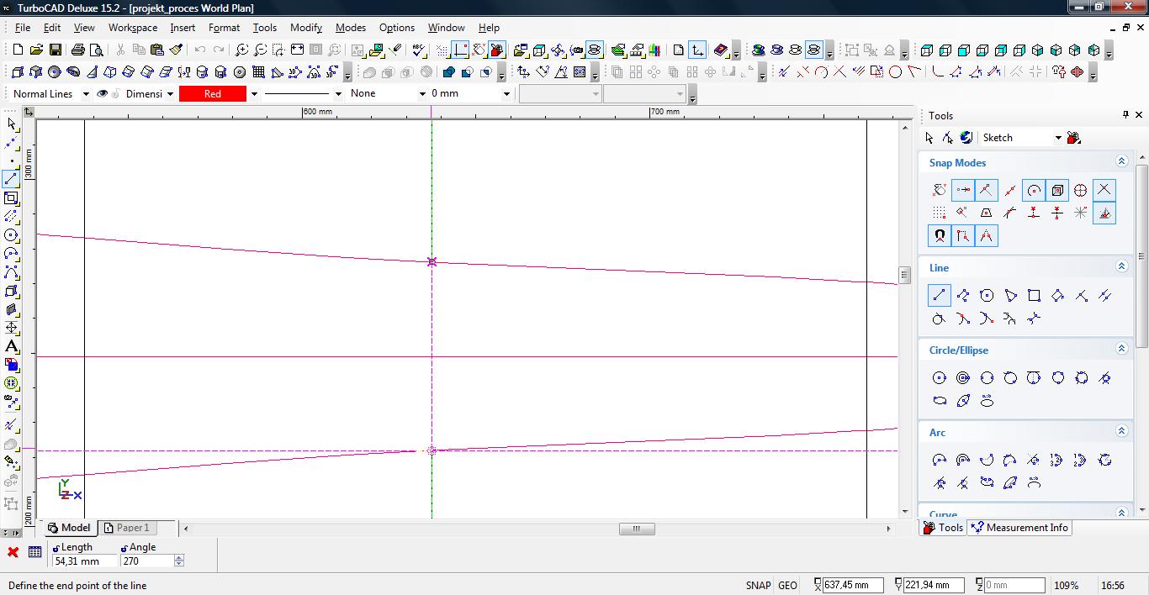This screenshot has height=595, width=1149.
Task: Click the Zoom In magnifier icon
Action: (x=242, y=50)
